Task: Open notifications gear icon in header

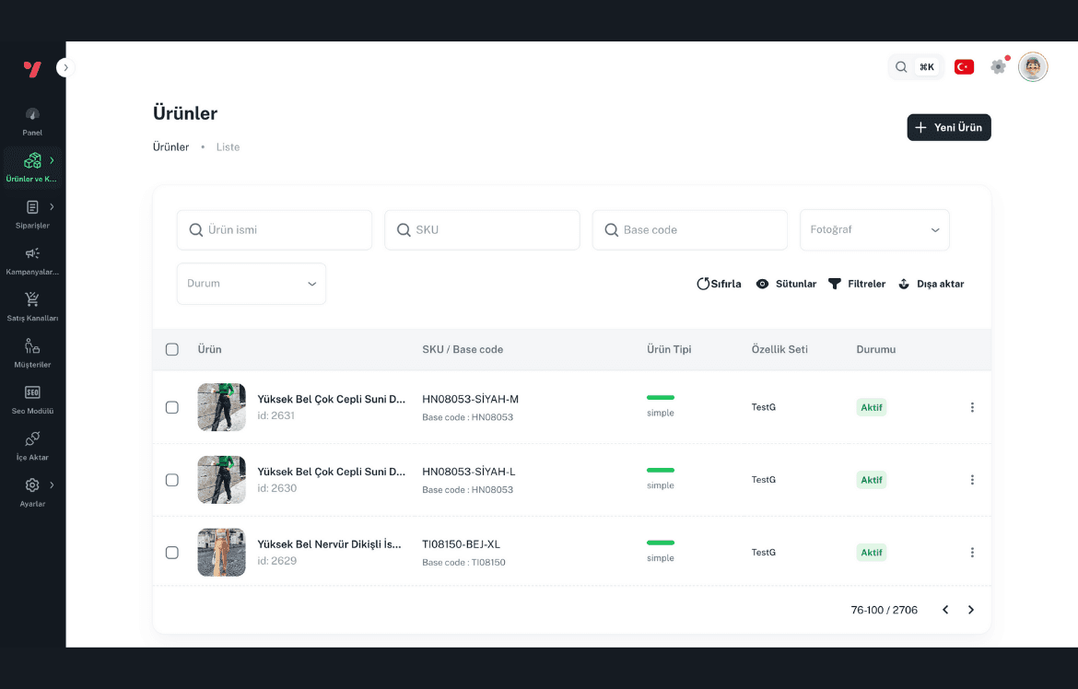Action: [x=998, y=67]
